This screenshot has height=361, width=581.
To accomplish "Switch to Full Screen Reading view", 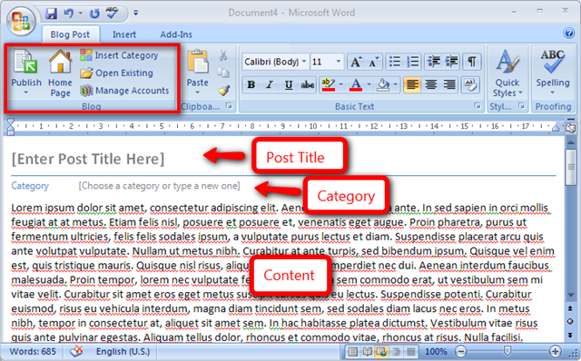I will pyautogui.click(x=367, y=351).
